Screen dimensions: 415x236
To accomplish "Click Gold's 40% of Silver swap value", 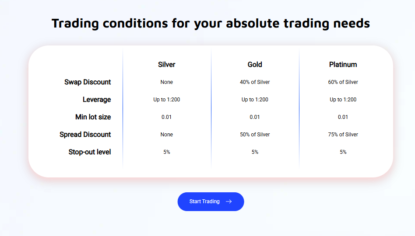I will [x=255, y=82].
